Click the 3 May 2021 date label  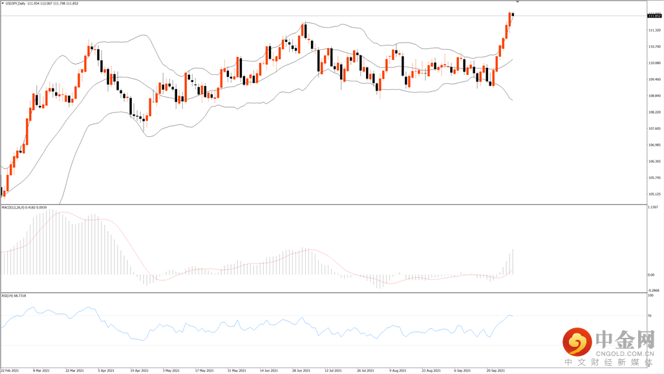pyautogui.click(x=171, y=371)
